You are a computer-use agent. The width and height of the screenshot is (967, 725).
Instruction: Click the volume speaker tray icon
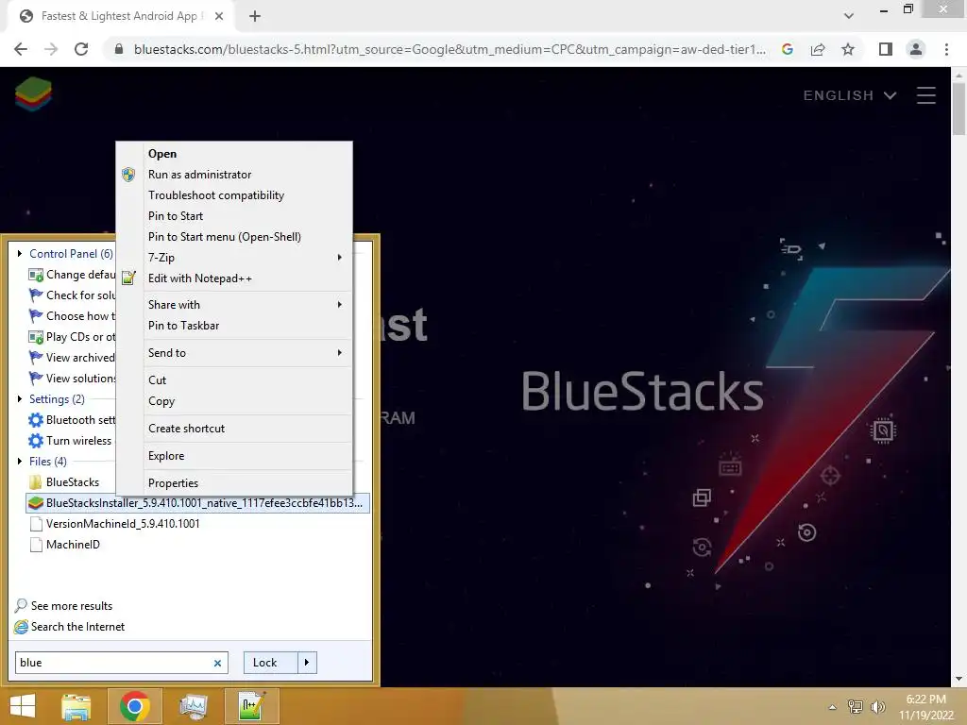coord(877,707)
